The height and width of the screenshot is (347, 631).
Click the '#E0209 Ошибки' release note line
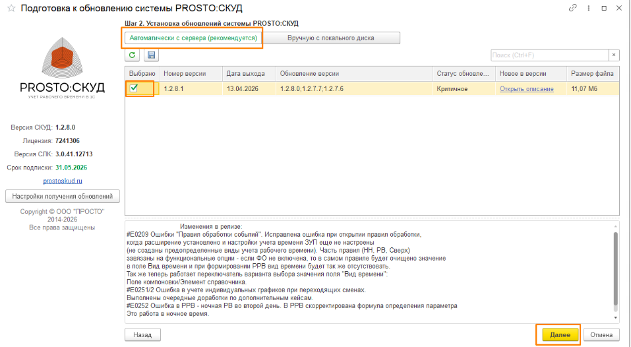(x=274, y=234)
